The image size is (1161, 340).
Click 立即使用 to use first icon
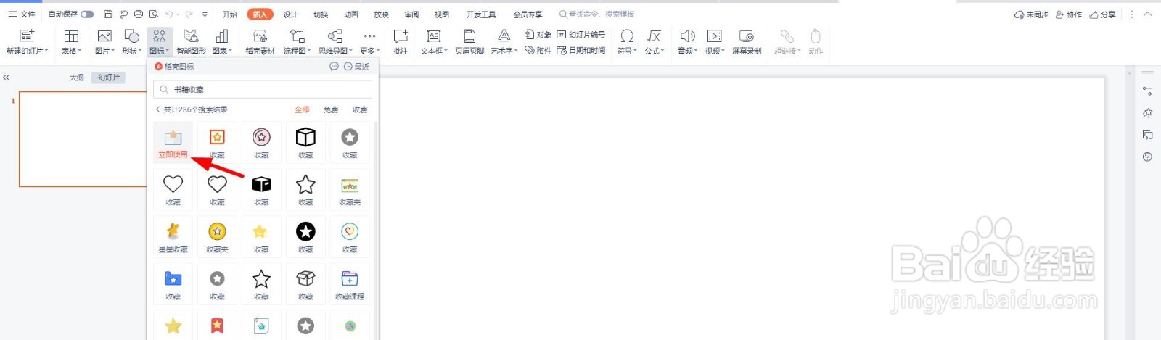pos(173,154)
